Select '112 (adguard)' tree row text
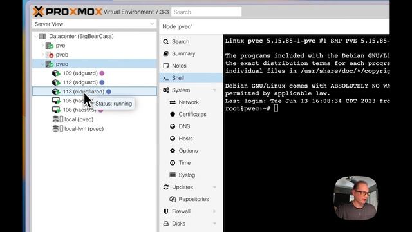 pyautogui.click(x=80, y=82)
